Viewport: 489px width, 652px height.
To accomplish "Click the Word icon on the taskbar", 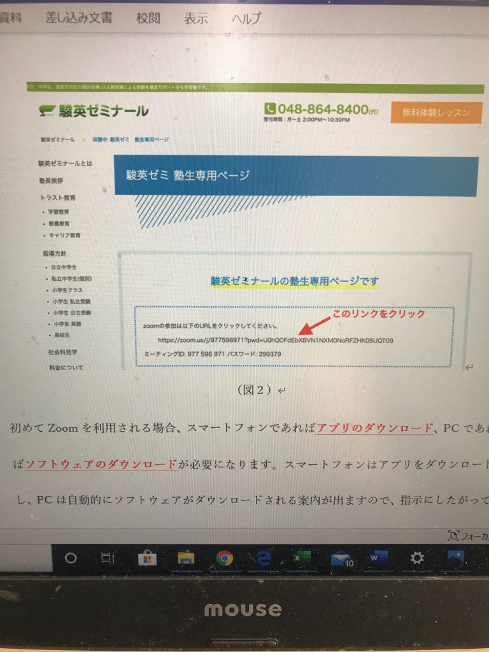I will [x=378, y=558].
